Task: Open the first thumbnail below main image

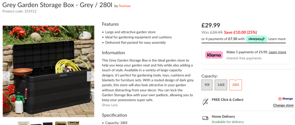Action: tap(24, 123)
